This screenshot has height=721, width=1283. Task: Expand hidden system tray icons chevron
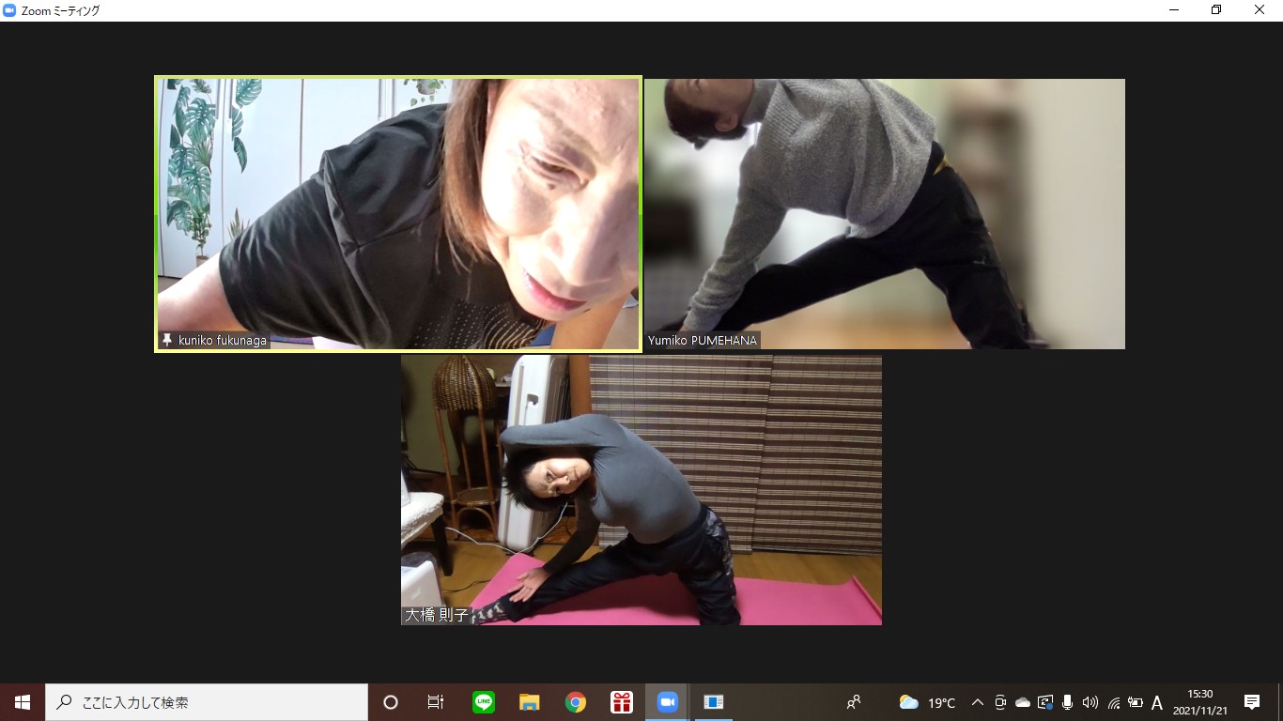pos(978,702)
